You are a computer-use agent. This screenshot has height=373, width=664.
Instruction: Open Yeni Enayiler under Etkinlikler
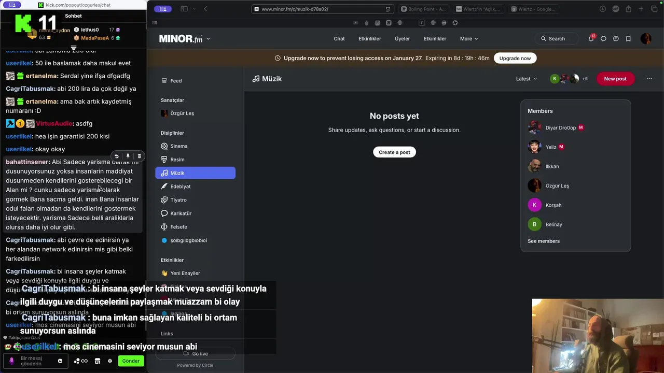[195, 273]
